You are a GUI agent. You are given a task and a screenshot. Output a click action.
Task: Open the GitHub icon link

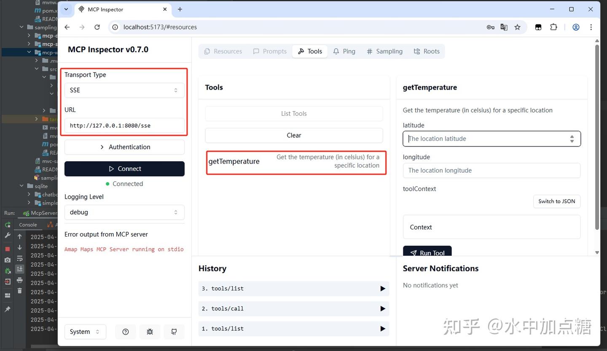tap(174, 332)
